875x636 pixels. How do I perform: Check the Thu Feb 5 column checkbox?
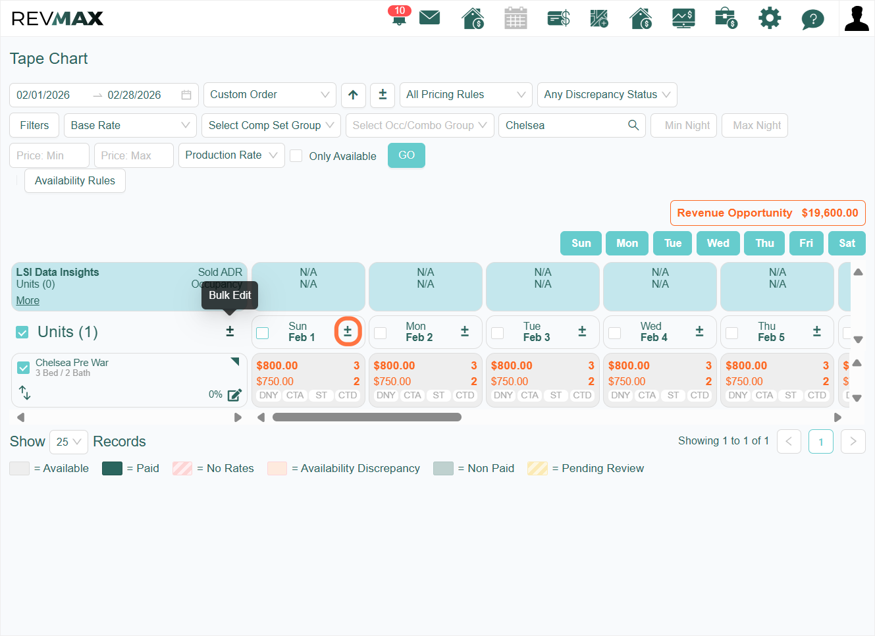click(731, 333)
